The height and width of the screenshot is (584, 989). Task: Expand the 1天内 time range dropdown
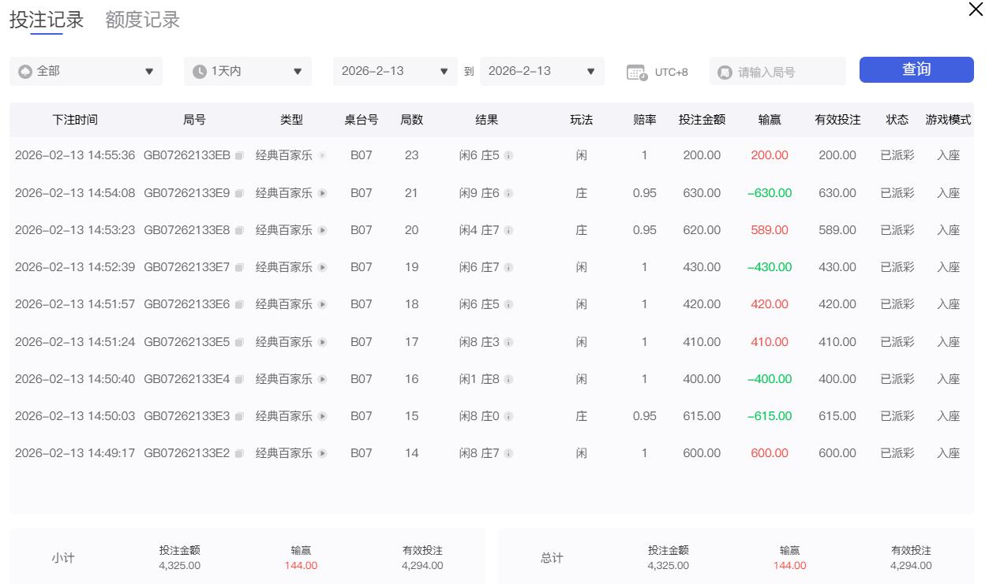[x=248, y=71]
